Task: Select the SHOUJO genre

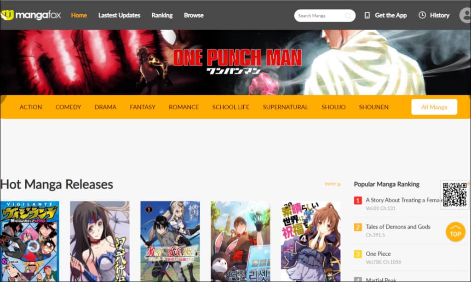Action: 333,107
